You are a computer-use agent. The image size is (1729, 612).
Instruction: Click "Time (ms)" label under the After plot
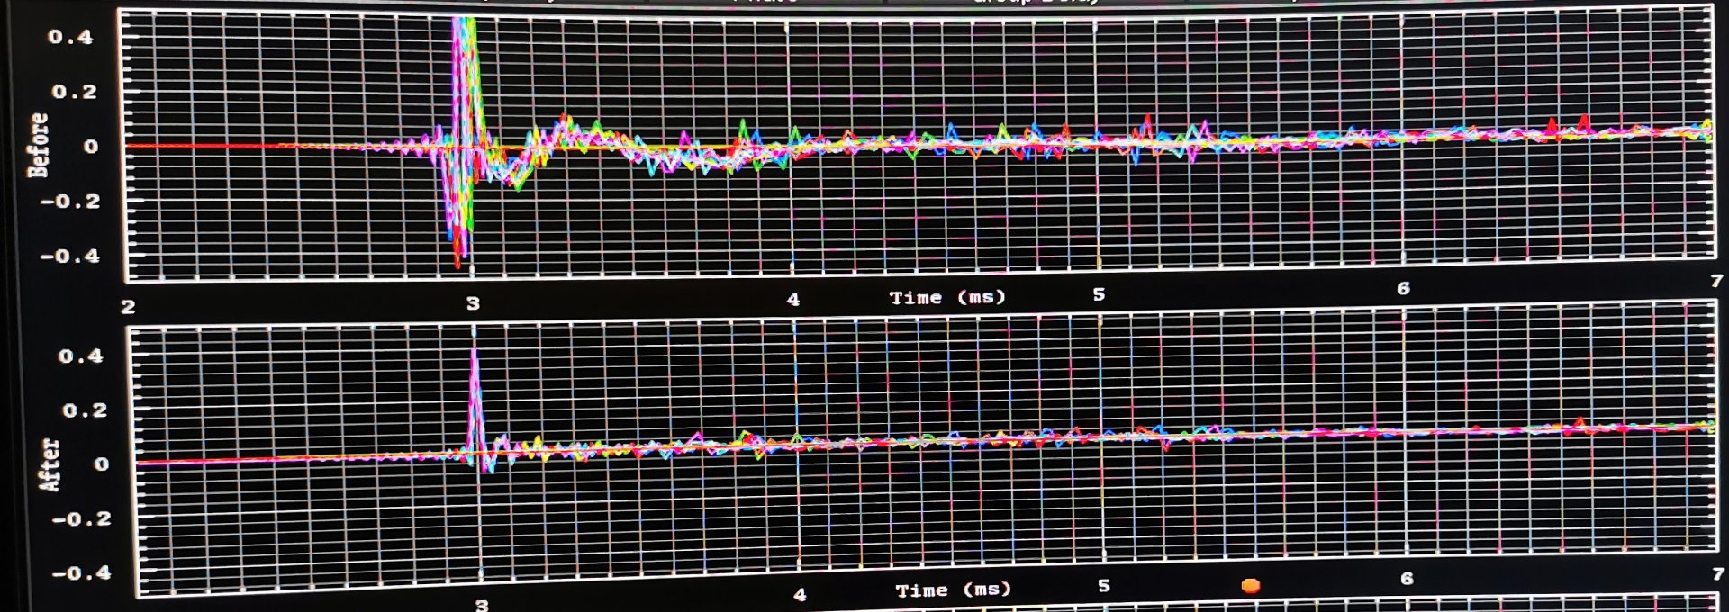953,590
